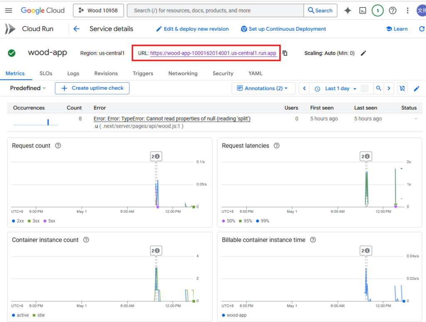Click Edit & deploy new revision
This screenshot has width=426, height=322.
(192, 29)
